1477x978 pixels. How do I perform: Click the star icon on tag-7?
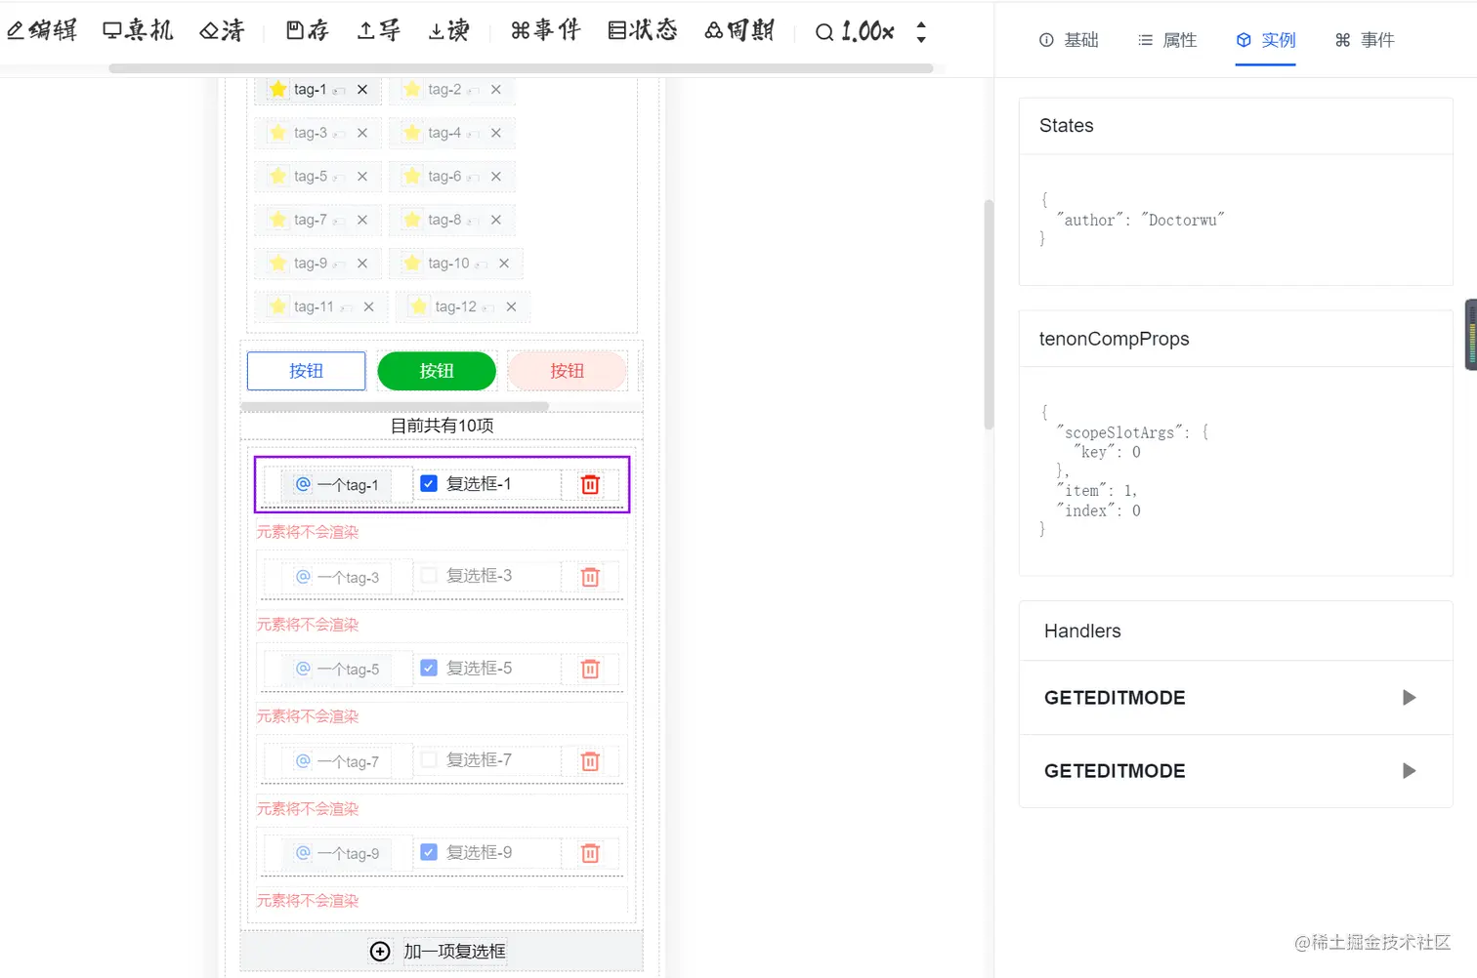coord(278,220)
